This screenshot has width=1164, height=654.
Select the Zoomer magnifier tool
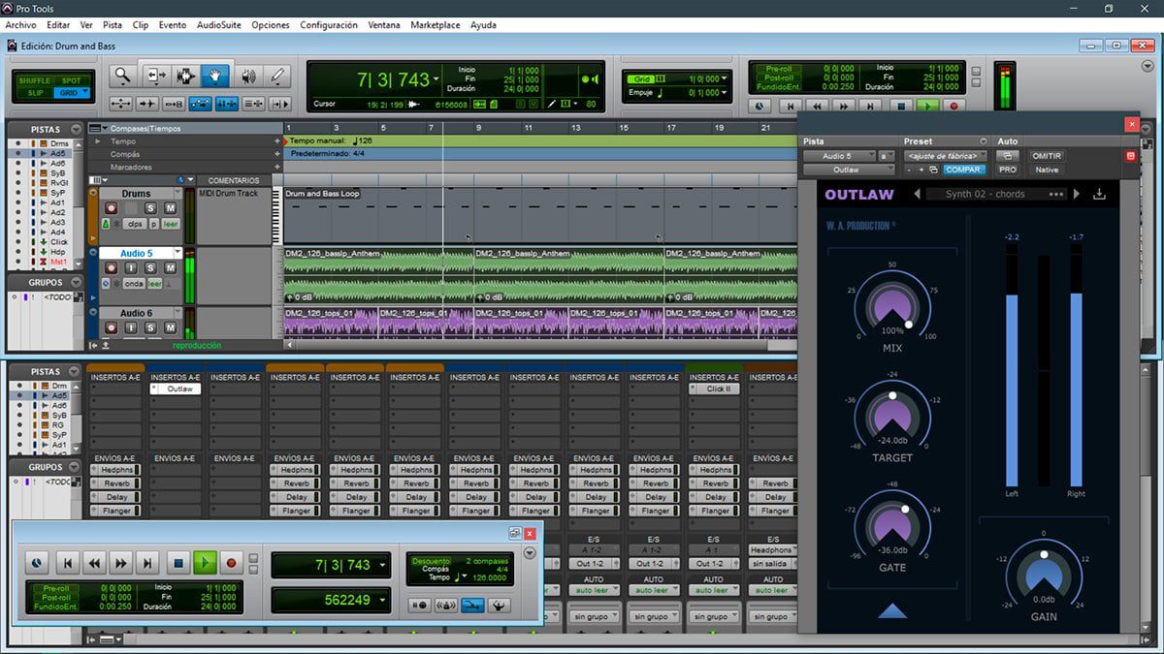pyautogui.click(x=122, y=75)
